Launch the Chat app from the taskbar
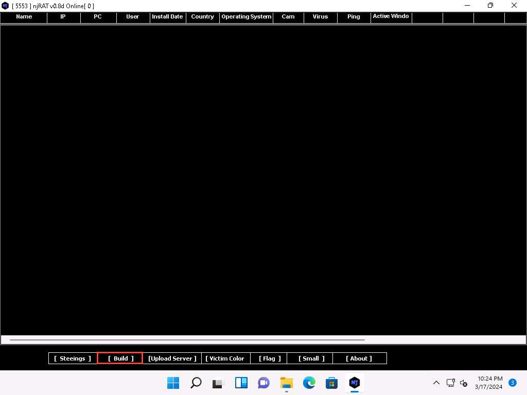 coord(264,383)
